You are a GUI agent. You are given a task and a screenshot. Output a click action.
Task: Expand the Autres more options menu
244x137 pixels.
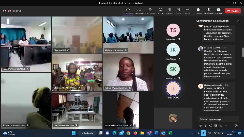tap(187, 11)
